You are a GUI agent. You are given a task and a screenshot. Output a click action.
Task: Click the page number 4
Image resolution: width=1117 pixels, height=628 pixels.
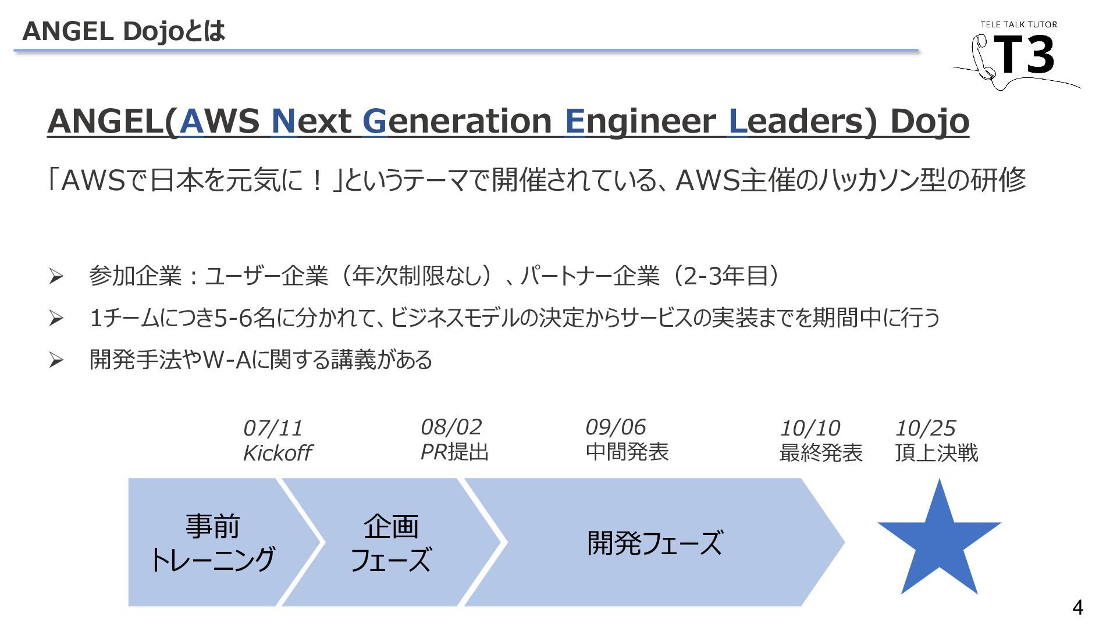(x=1077, y=608)
